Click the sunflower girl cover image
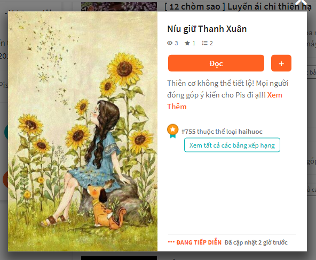316x260 pixels. pyautogui.click(x=83, y=131)
